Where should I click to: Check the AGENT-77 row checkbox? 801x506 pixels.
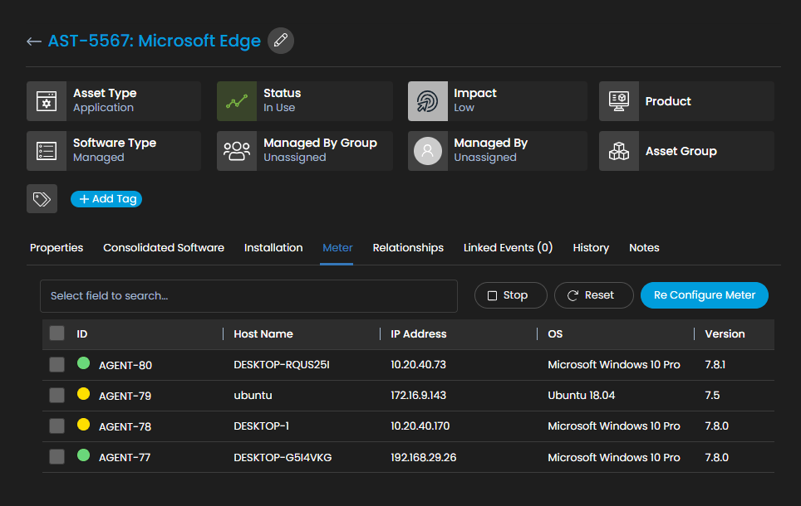57,456
